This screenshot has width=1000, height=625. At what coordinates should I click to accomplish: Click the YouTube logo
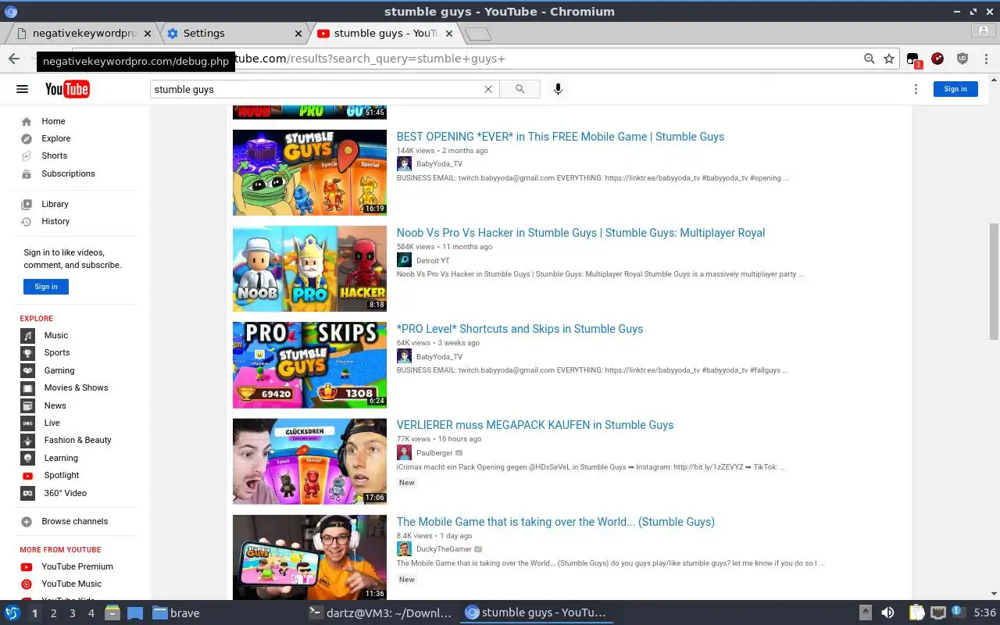point(67,89)
